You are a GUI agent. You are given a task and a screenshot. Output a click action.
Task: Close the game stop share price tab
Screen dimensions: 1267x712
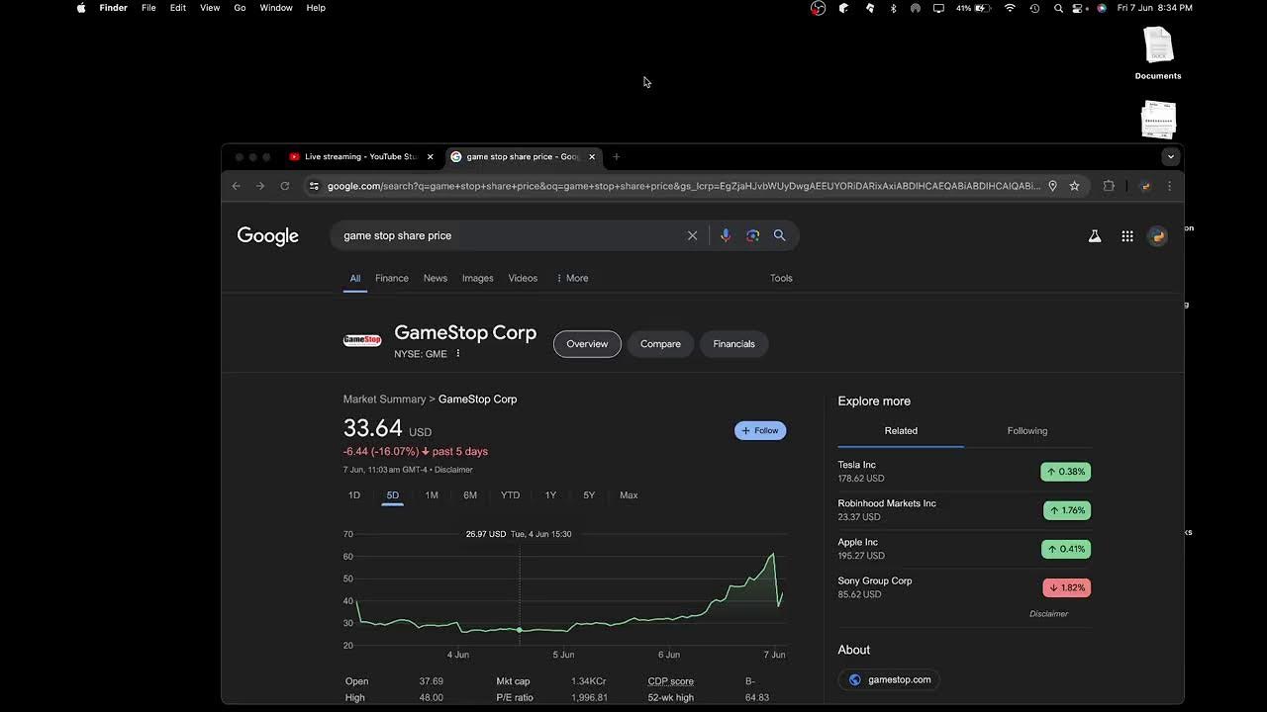coord(592,156)
